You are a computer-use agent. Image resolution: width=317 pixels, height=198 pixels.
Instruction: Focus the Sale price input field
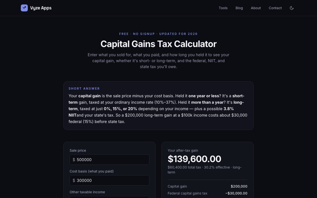click(109, 160)
